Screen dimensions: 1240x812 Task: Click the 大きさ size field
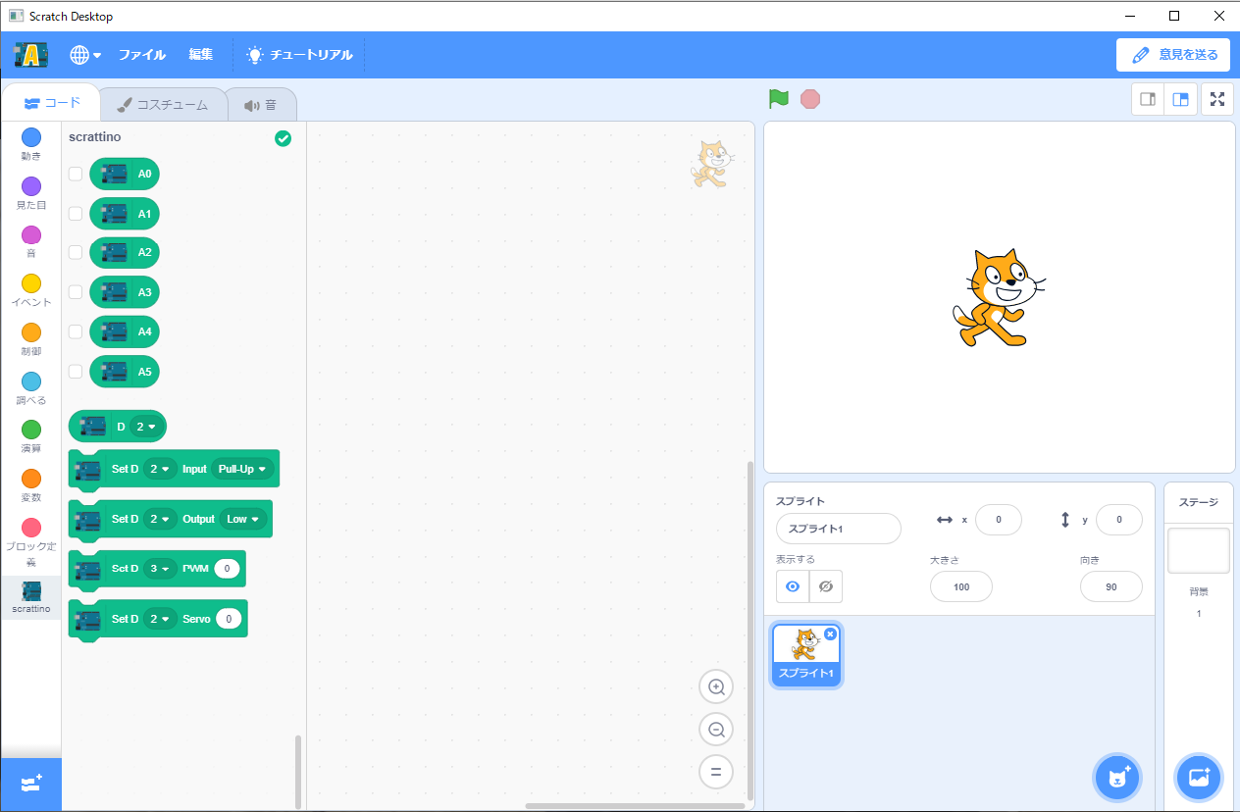(961, 586)
